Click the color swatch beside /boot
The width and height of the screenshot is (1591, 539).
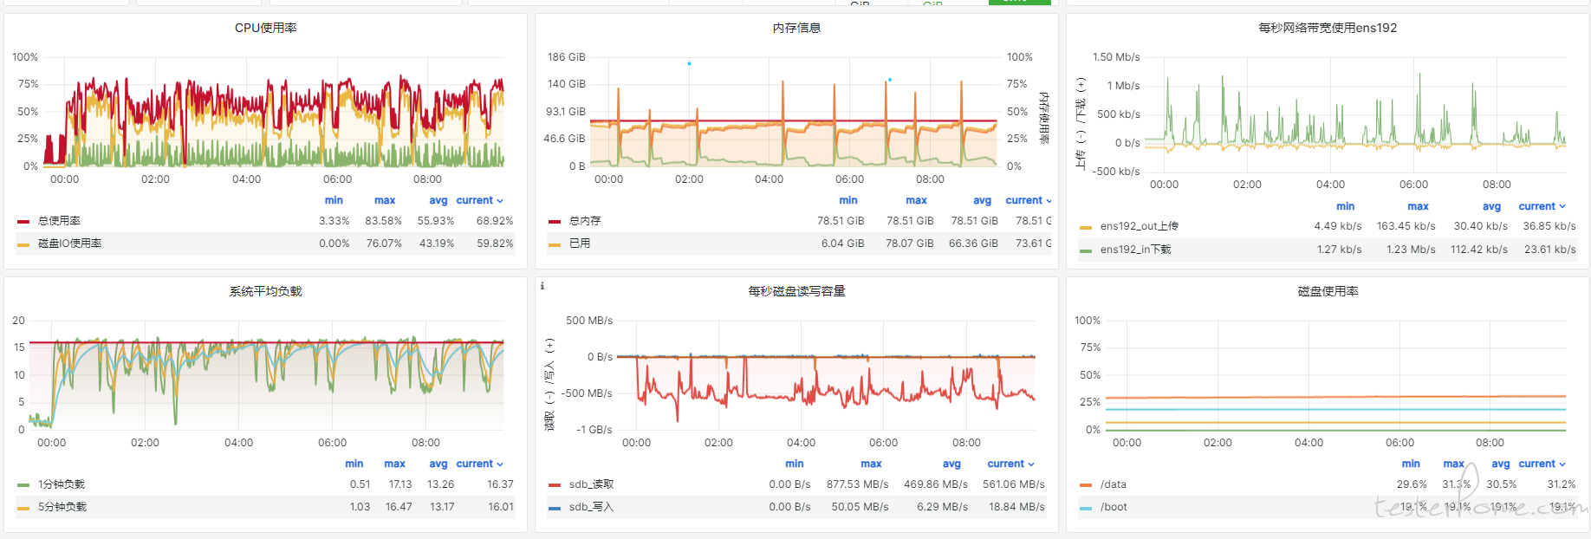tap(1086, 507)
